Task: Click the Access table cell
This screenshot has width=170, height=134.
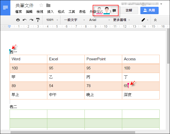Action: click(x=141, y=59)
